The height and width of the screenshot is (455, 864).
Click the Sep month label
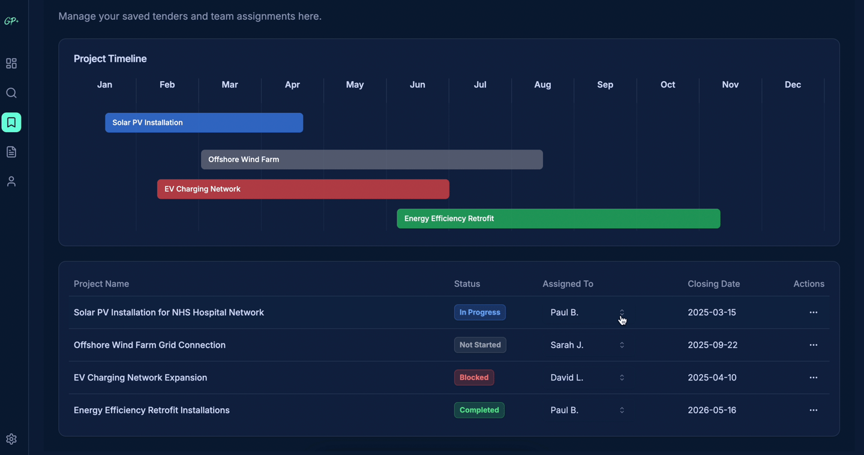[605, 85]
